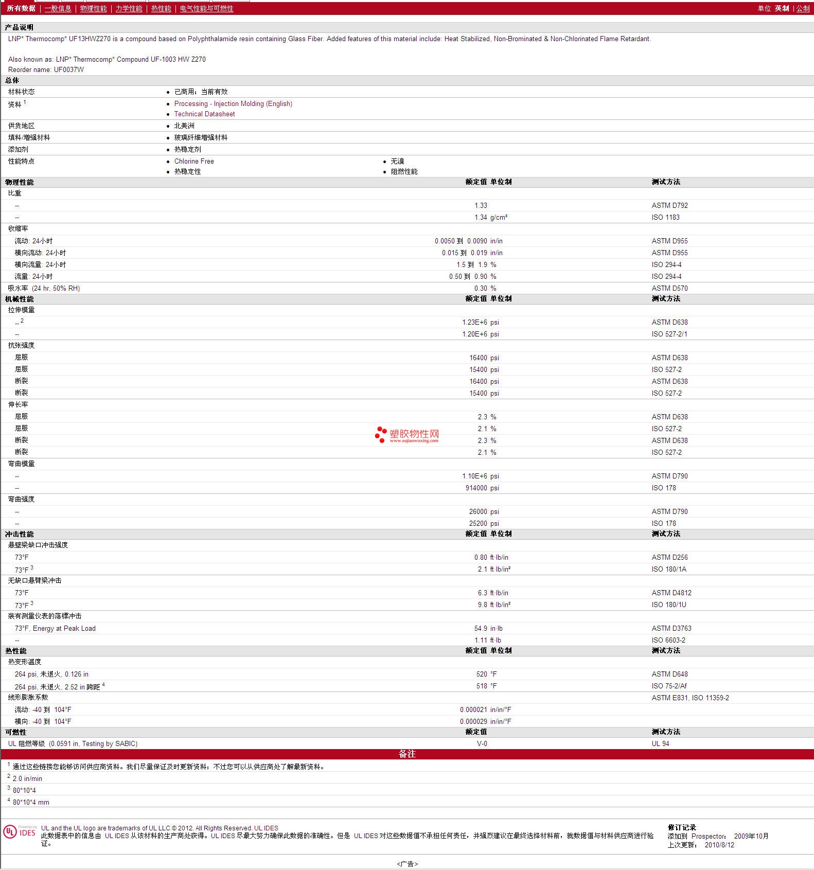Click the ASTM D3763 test method
The image size is (814, 870).
671,628
